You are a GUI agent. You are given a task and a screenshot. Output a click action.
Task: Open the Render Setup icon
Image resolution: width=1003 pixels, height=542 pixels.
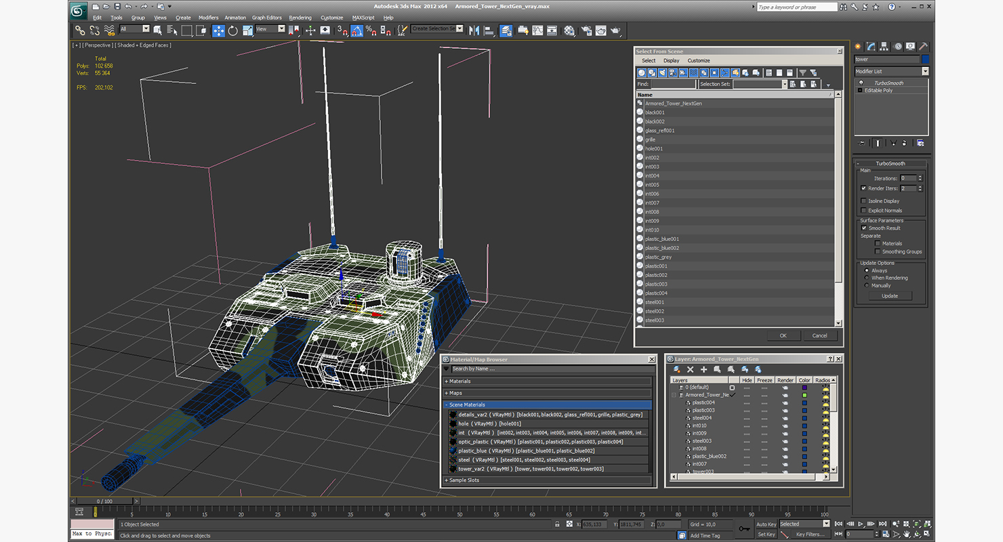coord(586,30)
